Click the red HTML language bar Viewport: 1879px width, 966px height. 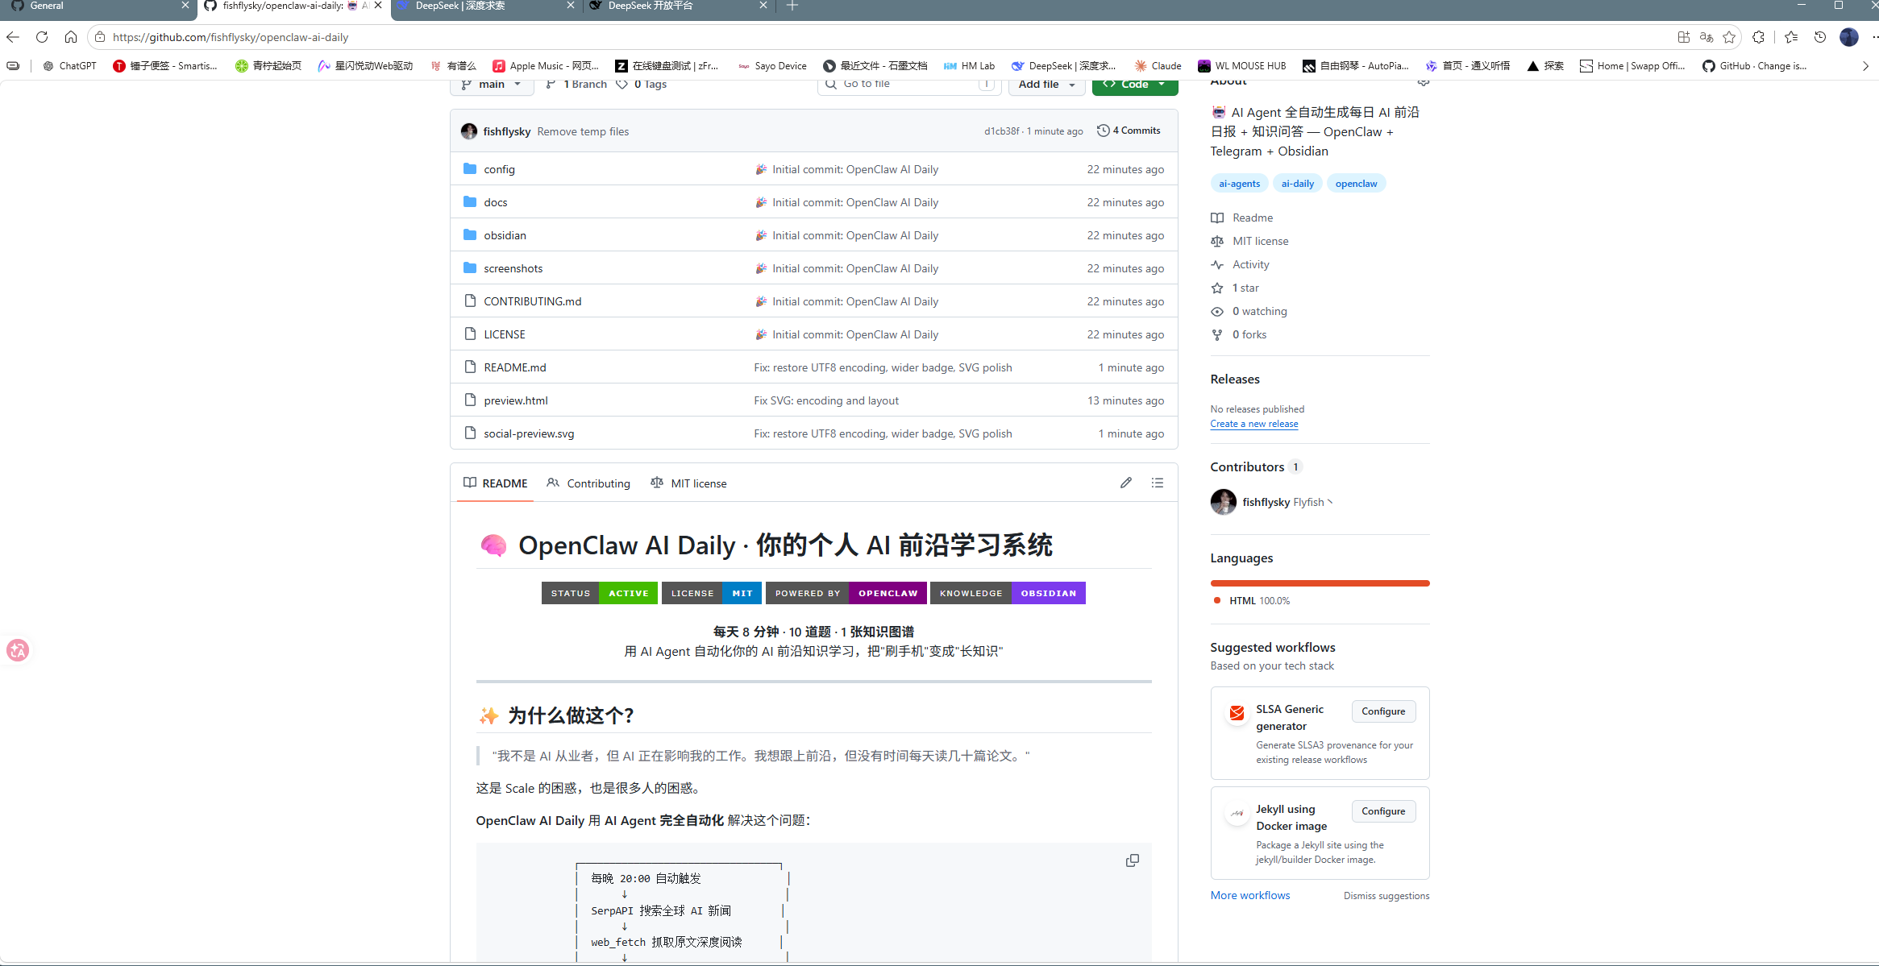[x=1320, y=583]
